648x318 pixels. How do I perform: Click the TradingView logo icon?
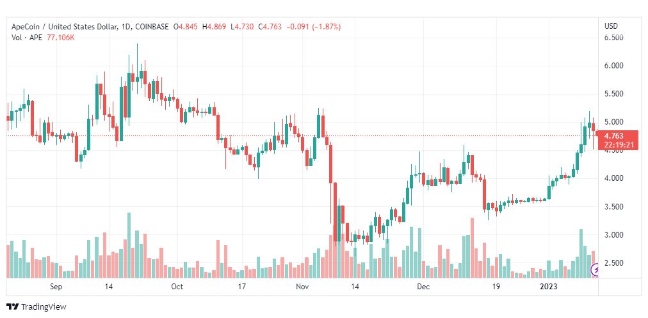click(x=12, y=307)
